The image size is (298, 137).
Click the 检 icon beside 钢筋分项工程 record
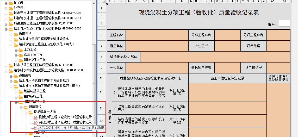[x=36, y=122]
